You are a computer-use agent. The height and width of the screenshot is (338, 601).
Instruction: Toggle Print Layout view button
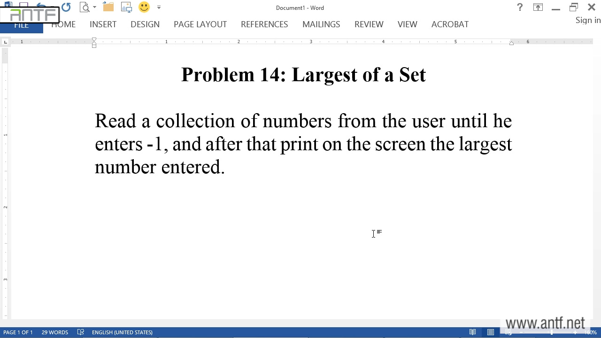[491, 332]
